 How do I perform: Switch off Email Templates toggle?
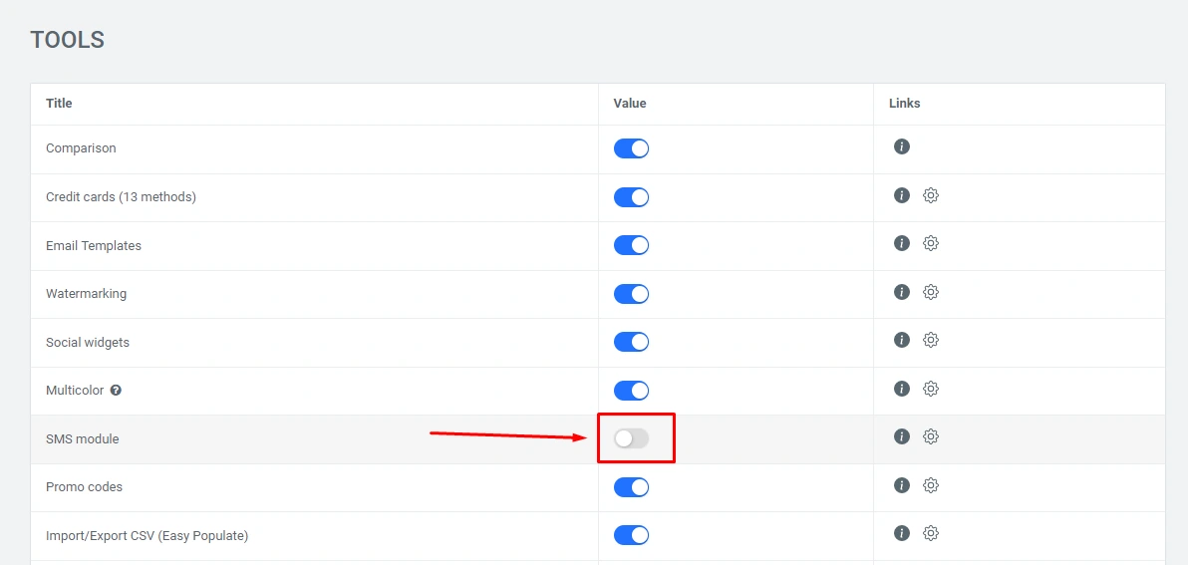pyautogui.click(x=631, y=245)
